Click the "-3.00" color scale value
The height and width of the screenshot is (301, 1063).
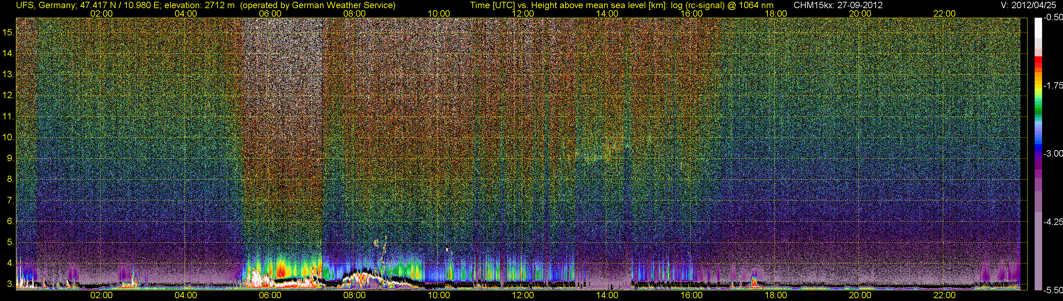tap(1053, 154)
